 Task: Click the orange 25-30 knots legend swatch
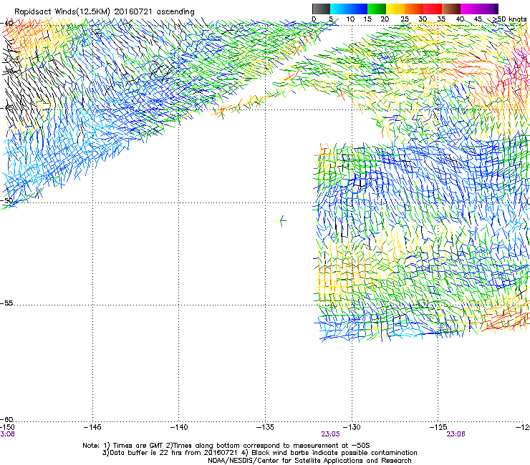[x=414, y=9]
